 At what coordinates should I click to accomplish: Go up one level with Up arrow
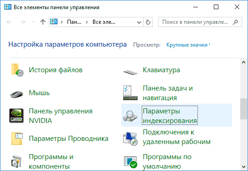click(x=43, y=22)
